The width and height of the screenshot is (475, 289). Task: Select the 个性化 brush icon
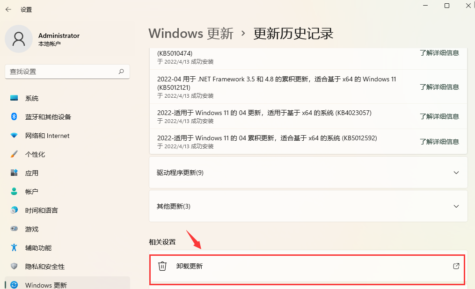click(x=14, y=154)
